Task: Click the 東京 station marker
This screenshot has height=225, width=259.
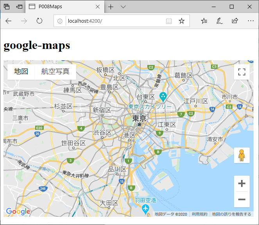Action: (x=139, y=124)
